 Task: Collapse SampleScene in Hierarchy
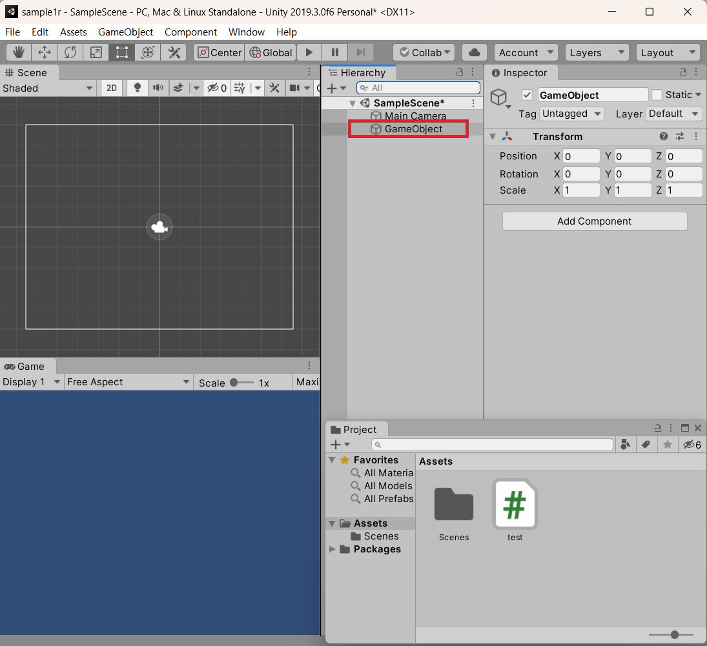point(353,103)
